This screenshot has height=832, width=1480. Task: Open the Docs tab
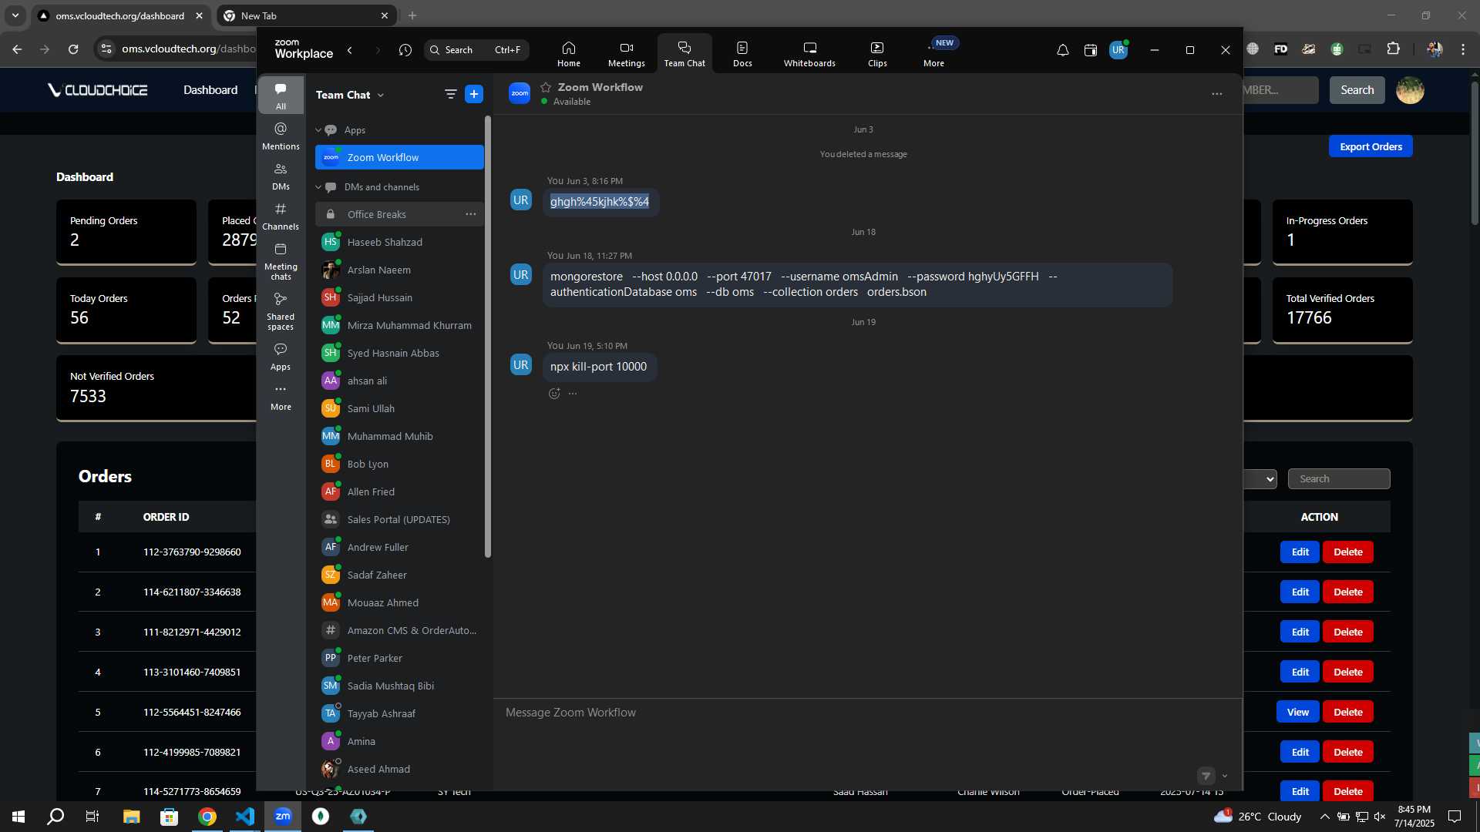click(x=742, y=53)
